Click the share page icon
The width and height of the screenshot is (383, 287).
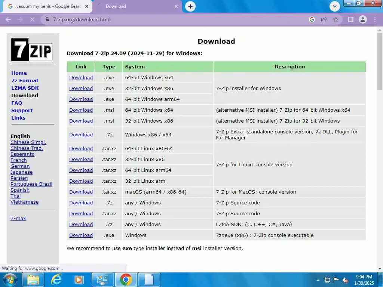(324, 19)
